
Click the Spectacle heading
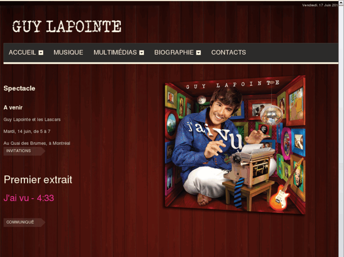19,88
